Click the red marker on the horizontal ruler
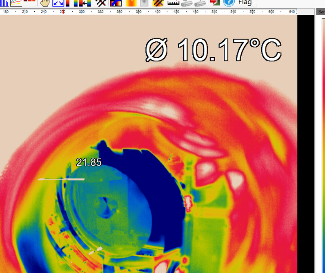The image size is (325, 273). tap(63, 12)
